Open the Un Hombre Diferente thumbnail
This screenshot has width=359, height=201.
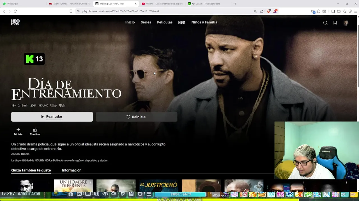coord(73,186)
